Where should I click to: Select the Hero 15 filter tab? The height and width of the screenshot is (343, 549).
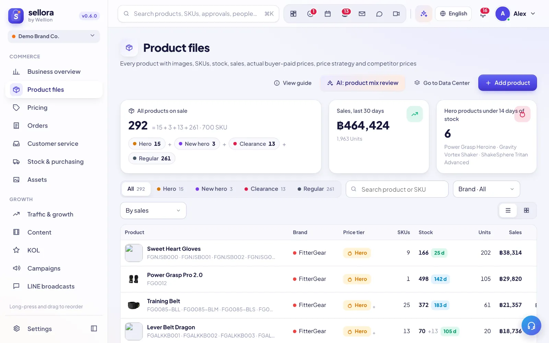170,189
